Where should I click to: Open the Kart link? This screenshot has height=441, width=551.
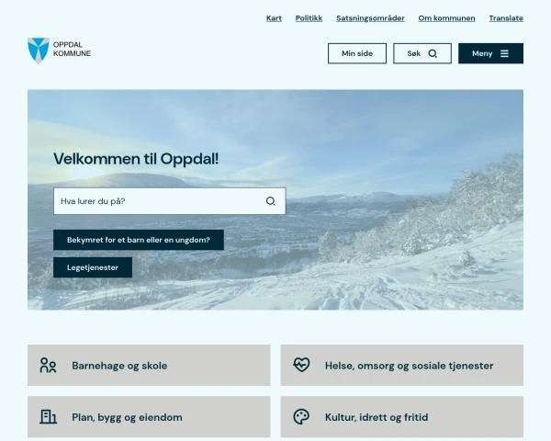click(x=274, y=18)
